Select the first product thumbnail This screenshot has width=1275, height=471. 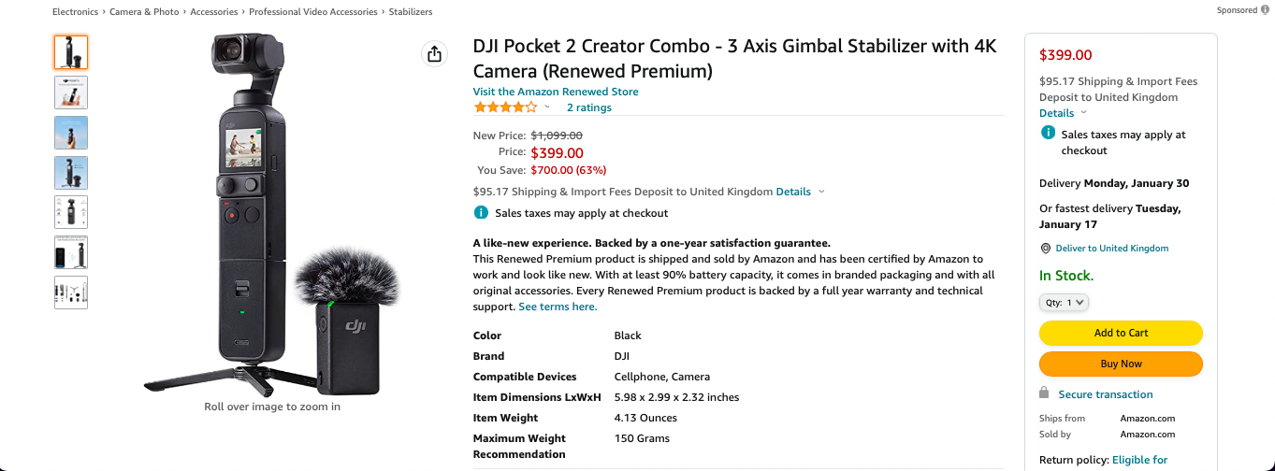[71, 52]
